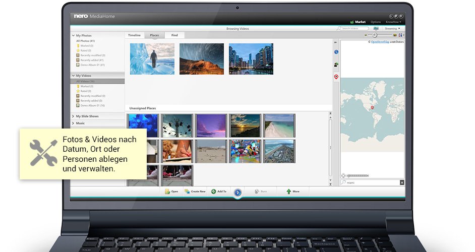Expand the My Slide Shows section
475x252 pixels.
(73, 116)
